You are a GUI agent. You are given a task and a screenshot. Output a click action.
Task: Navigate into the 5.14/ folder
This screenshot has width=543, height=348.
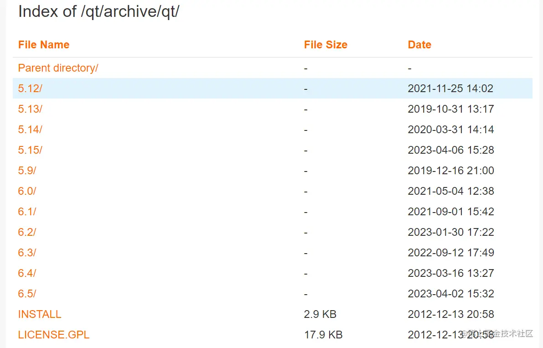30,130
